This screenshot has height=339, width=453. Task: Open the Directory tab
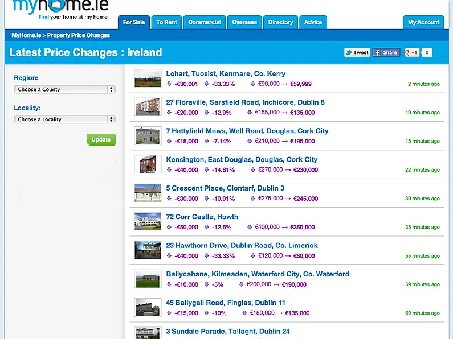[x=280, y=22]
